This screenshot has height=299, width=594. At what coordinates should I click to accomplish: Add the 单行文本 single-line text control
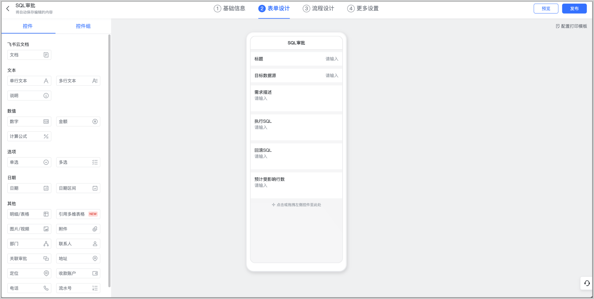pos(29,81)
